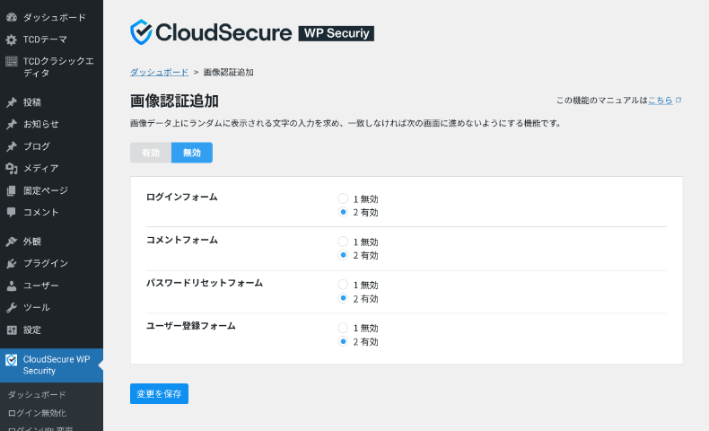Click 画像認証追加 in the breadcrumb
The width and height of the screenshot is (709, 431).
point(228,73)
